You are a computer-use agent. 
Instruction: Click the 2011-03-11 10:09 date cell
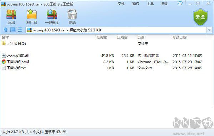click(187, 56)
